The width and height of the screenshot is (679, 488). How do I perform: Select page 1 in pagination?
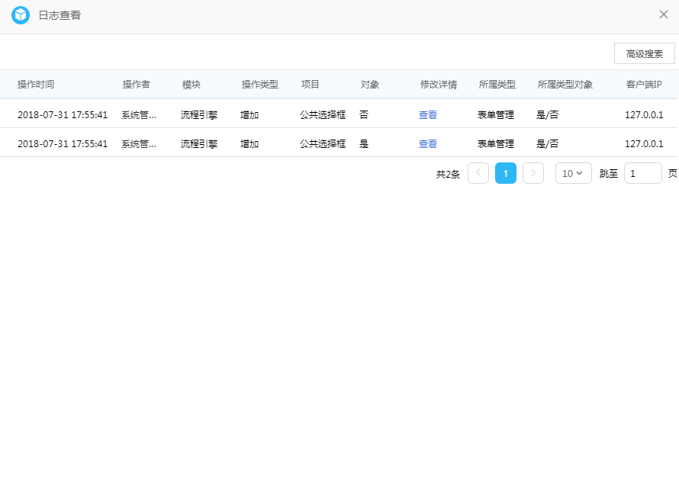pyautogui.click(x=506, y=174)
